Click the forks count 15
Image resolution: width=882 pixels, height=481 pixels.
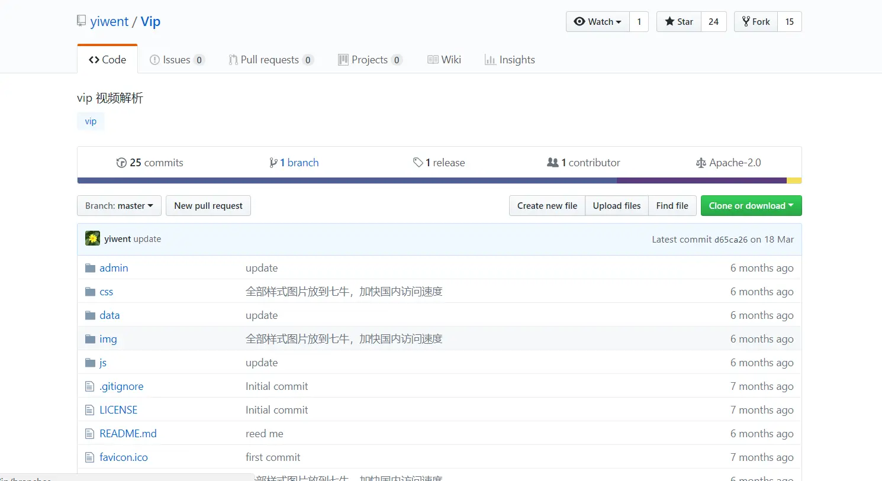coord(790,22)
